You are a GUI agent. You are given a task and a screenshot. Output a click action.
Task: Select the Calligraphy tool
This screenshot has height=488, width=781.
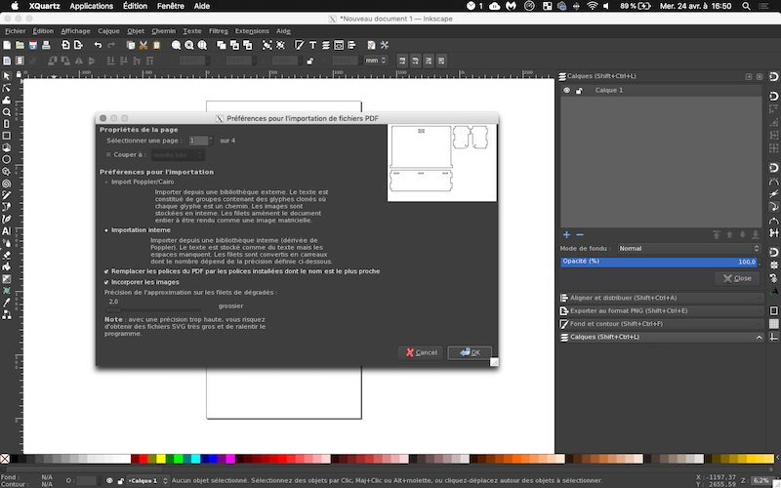[7, 219]
